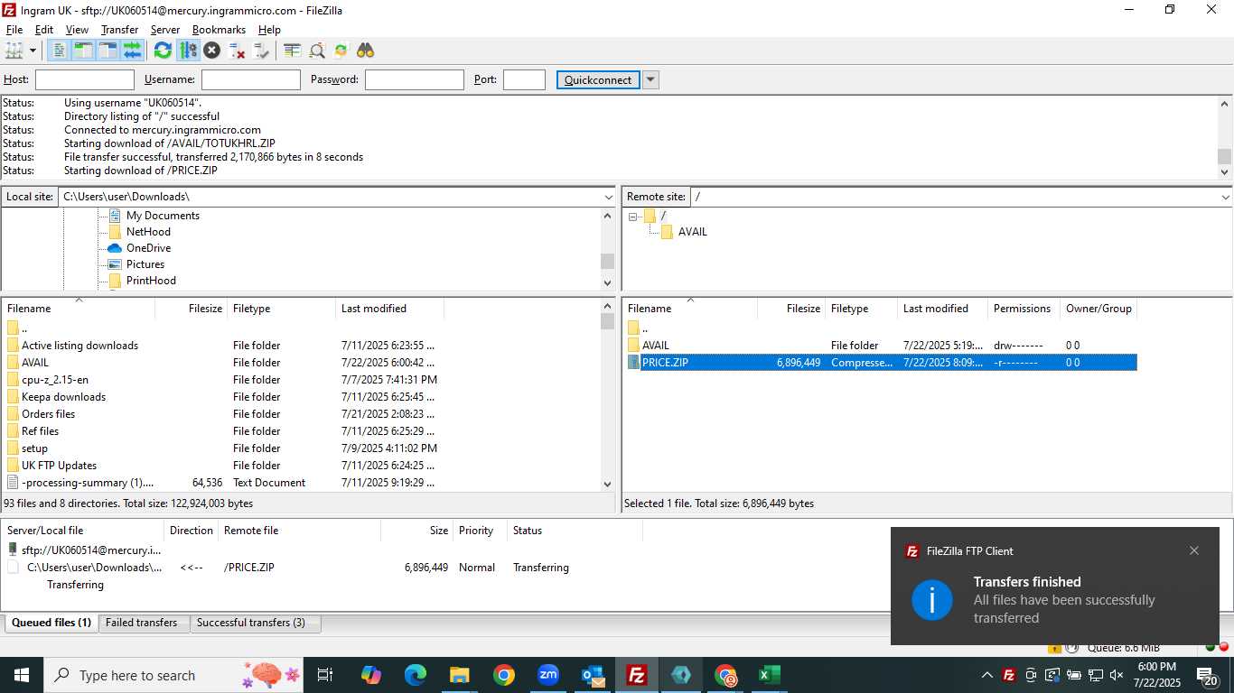Toggle processing of the transfer queue
1234x693 pixels.
click(188, 51)
